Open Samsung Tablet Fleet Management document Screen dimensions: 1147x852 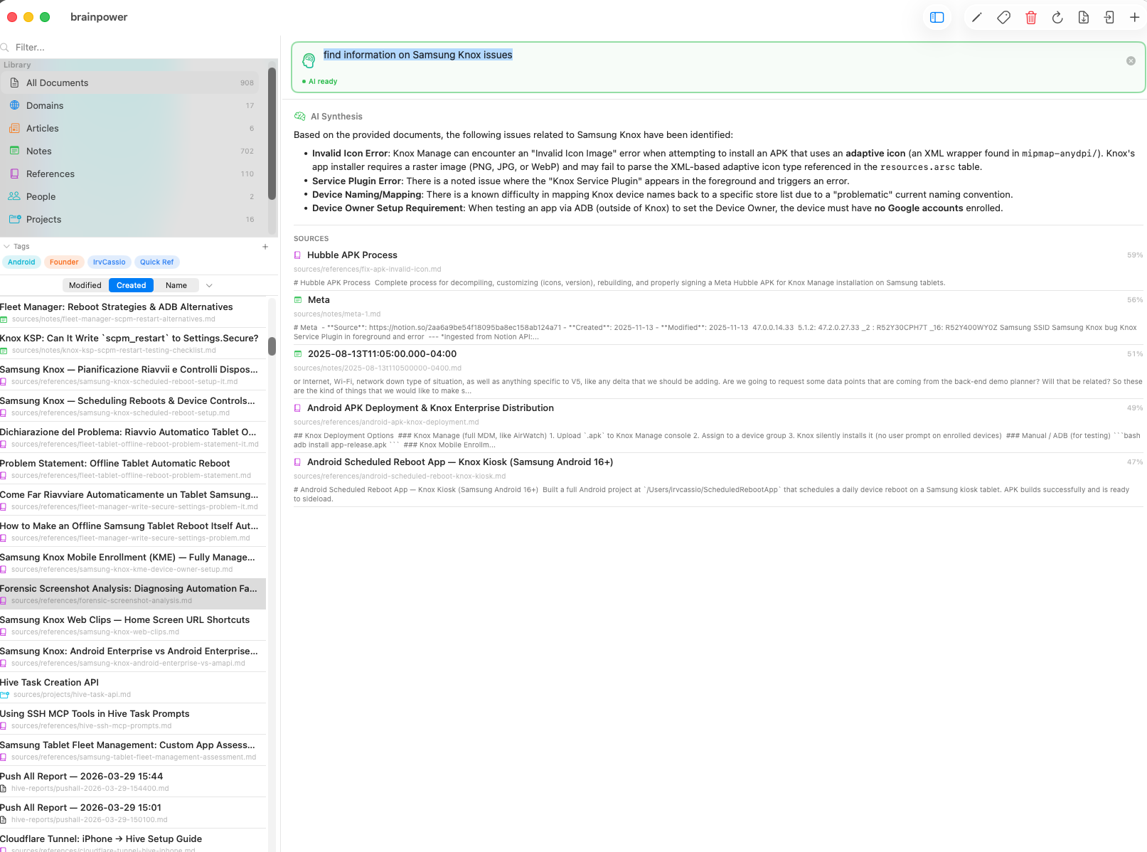point(133,750)
